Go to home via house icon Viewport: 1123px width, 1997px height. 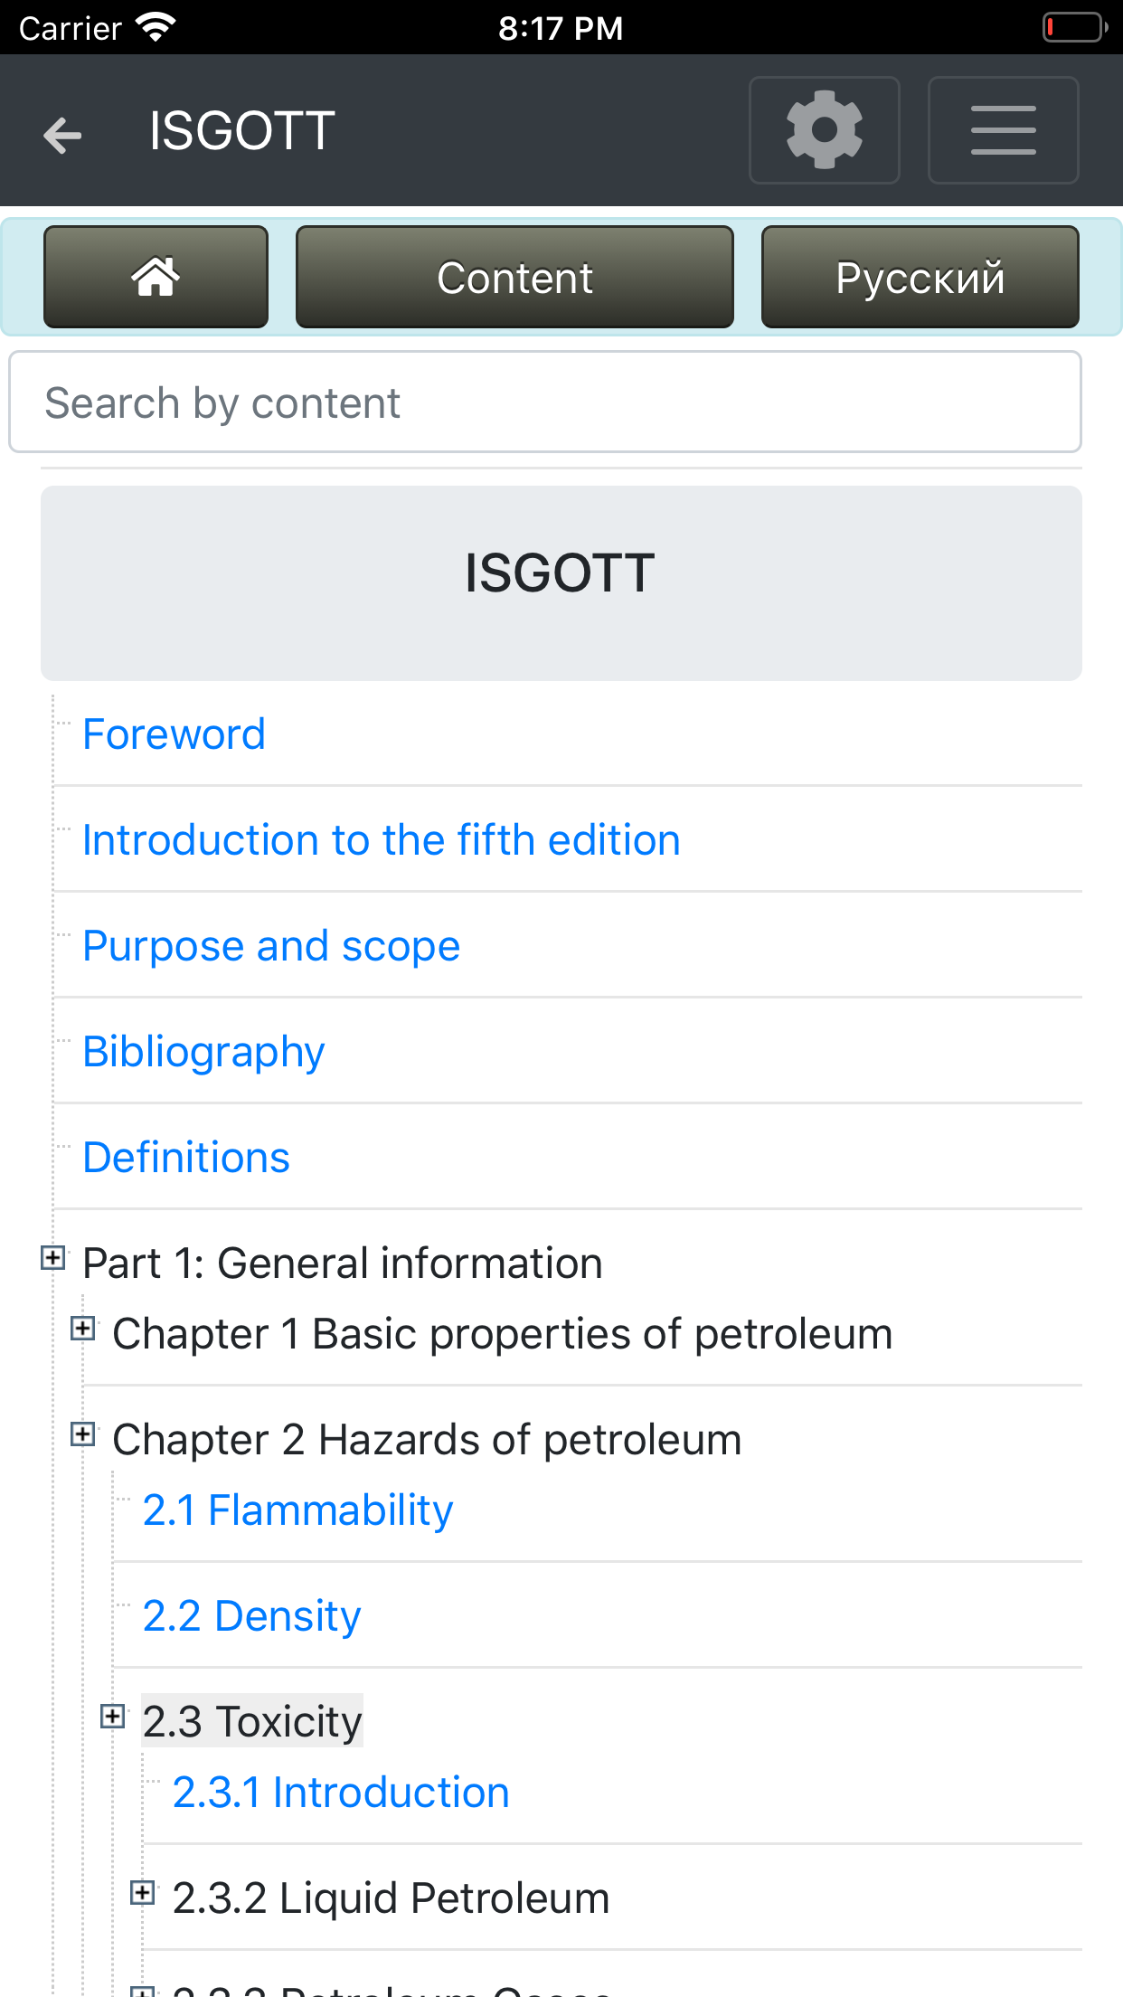point(156,277)
